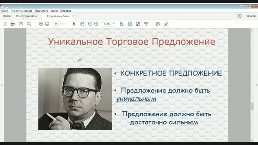Click the Войти sign-in button
Image resolution: width=258 pixels, height=145 pixels.
(251, 16)
